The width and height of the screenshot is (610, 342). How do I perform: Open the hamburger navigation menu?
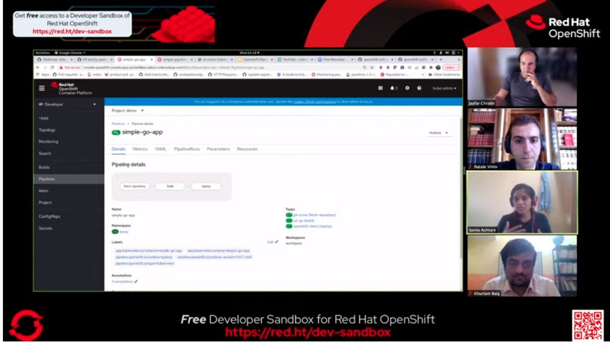coord(42,89)
